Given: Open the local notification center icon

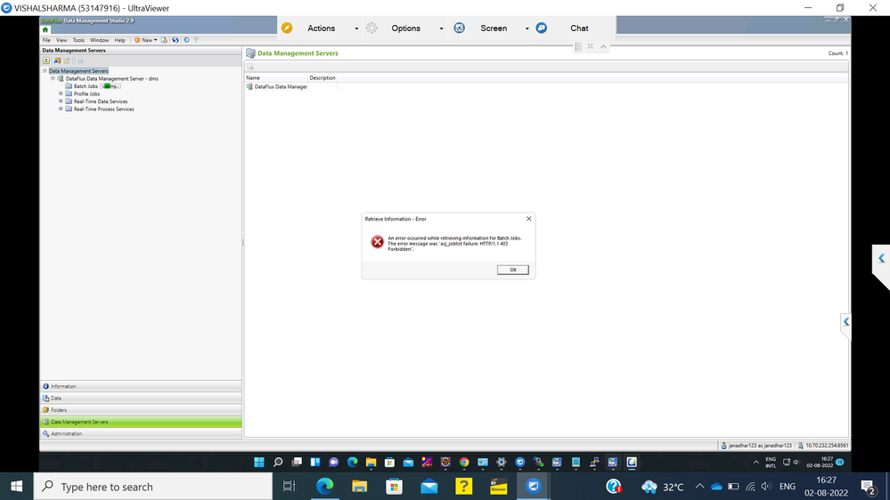Looking at the screenshot, I should point(868,487).
